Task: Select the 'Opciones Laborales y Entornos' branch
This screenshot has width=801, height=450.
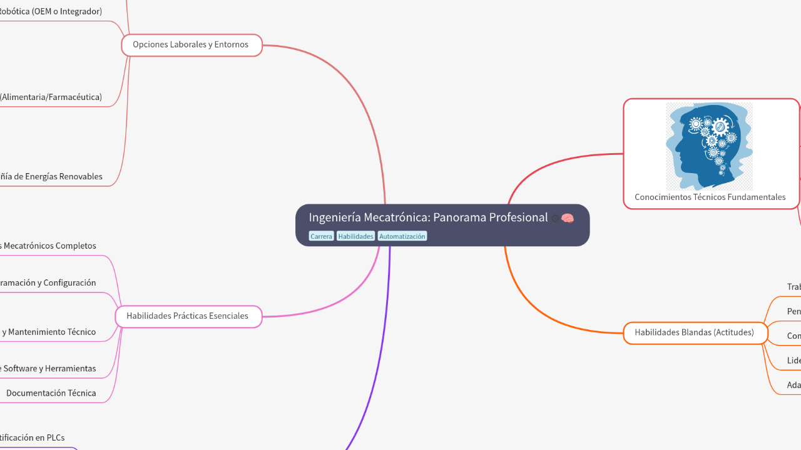Action: (191, 45)
